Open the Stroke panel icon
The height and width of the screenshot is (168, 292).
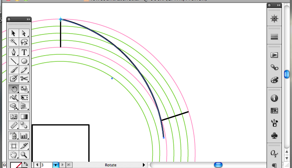[x=275, y=37]
